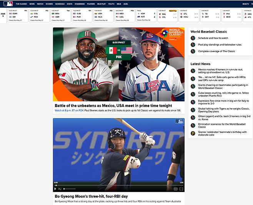Open the Standings menu in the top nav
Image resolution: width=253 pixels, height=205 pixels.
pos(80,4)
